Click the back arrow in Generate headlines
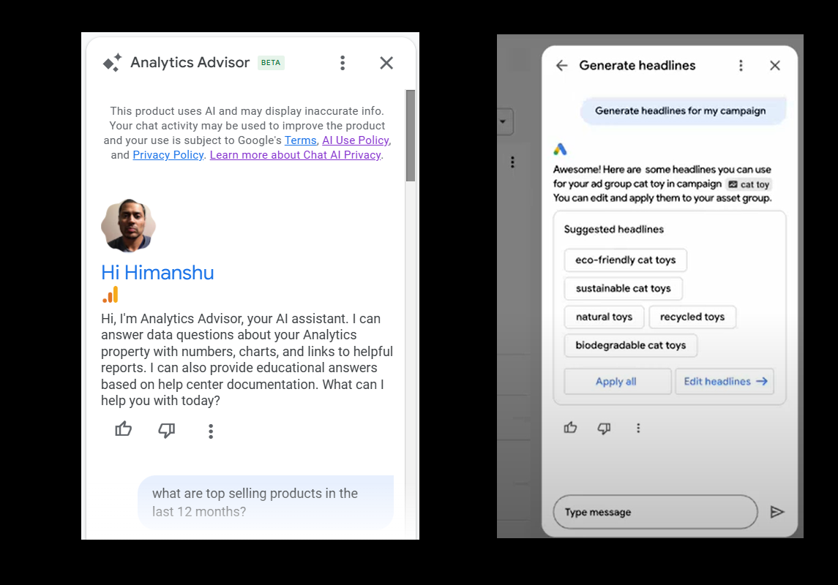This screenshot has height=585, width=838. [561, 65]
